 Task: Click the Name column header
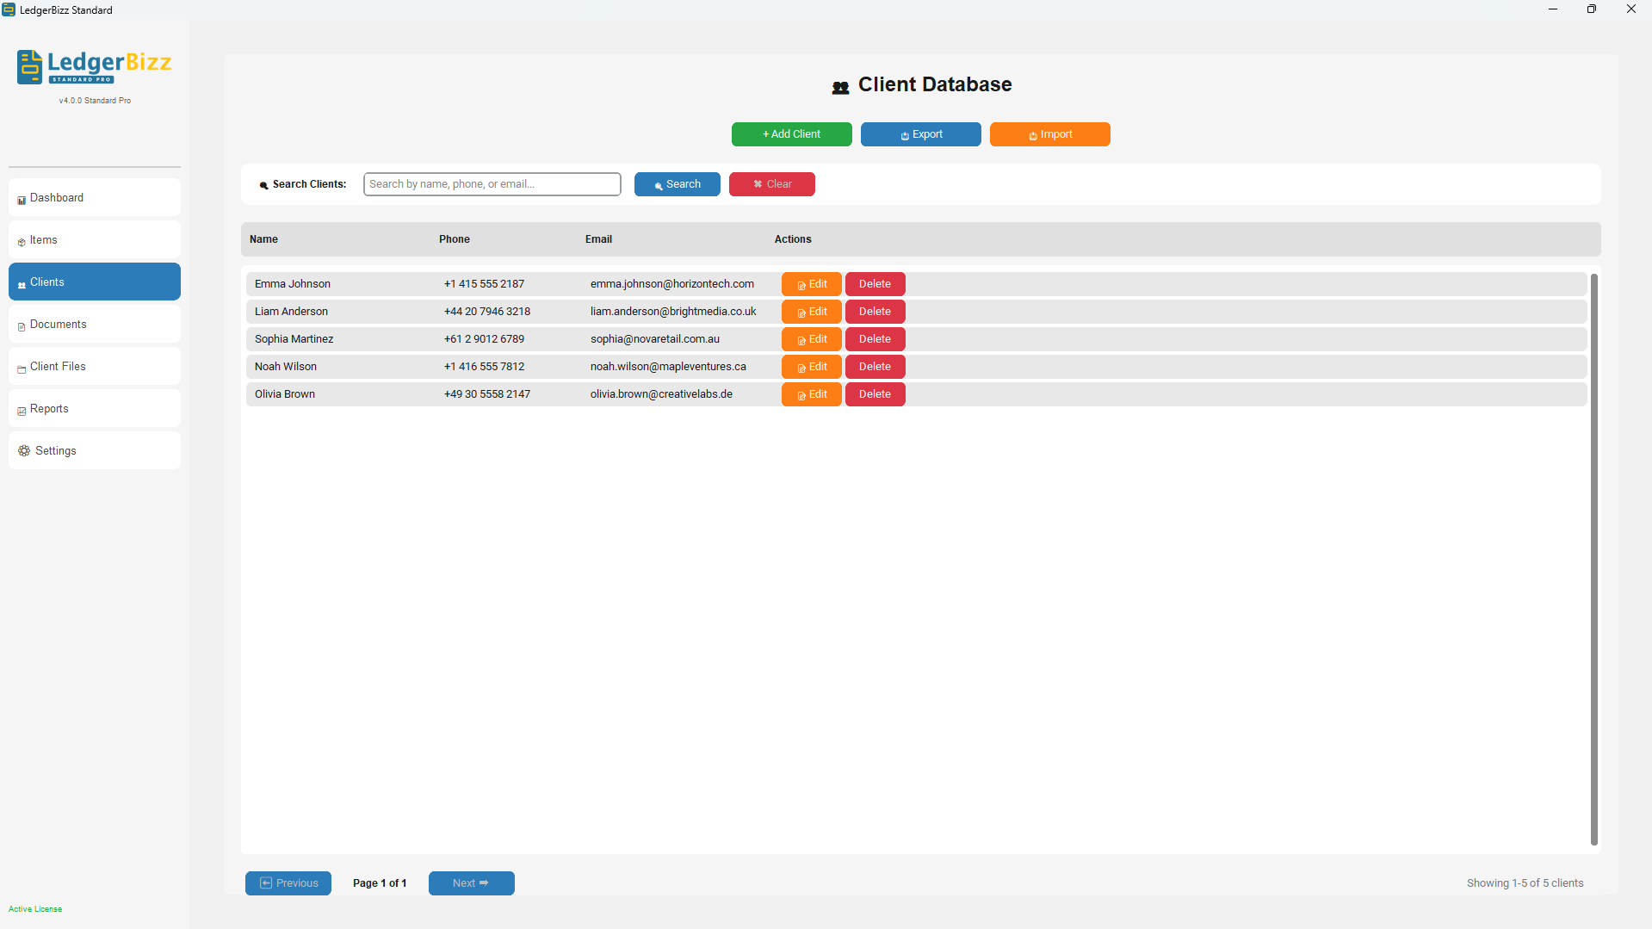[263, 239]
